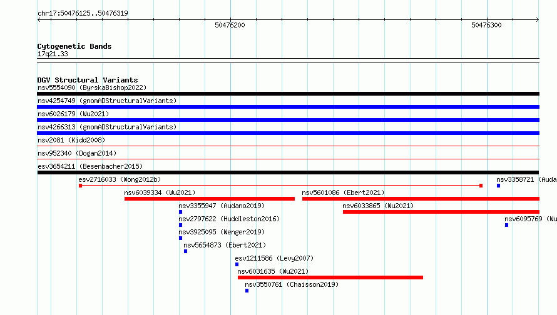Select the red nsv6031635 variant bar

coord(330,277)
